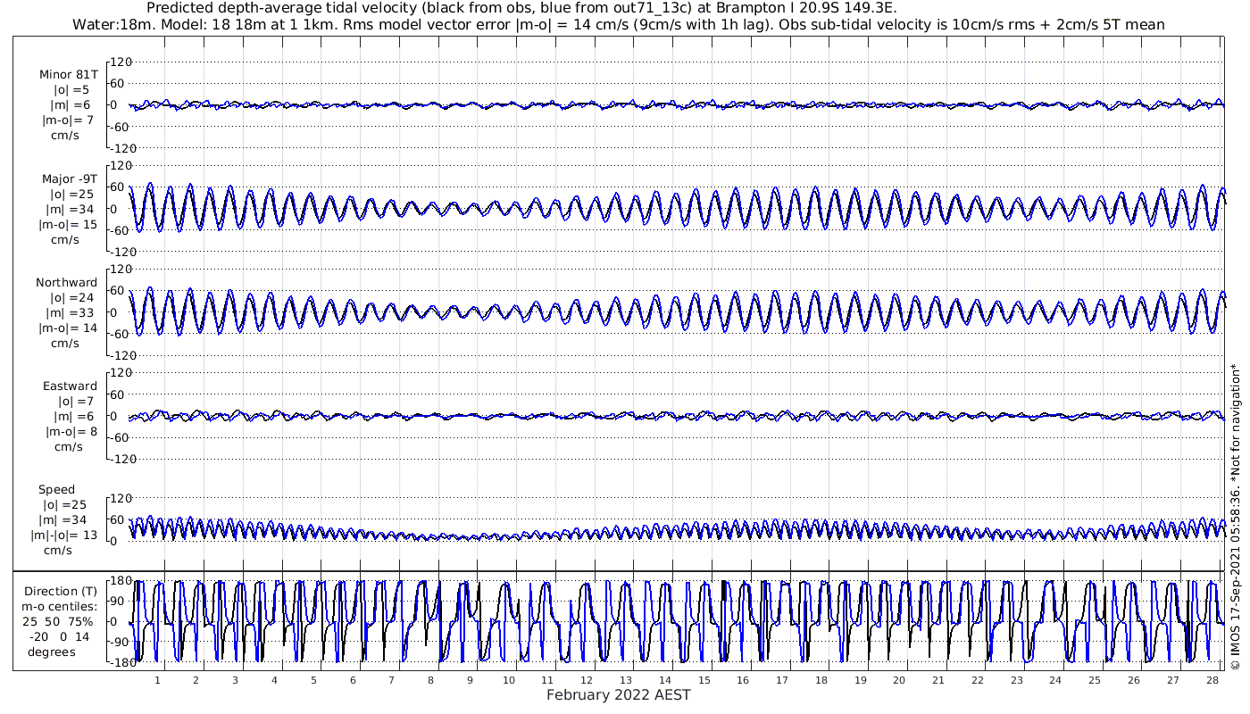The image size is (1250, 714).
Task: Click day tick label '23' on x-axis
Action: [x=1016, y=680]
